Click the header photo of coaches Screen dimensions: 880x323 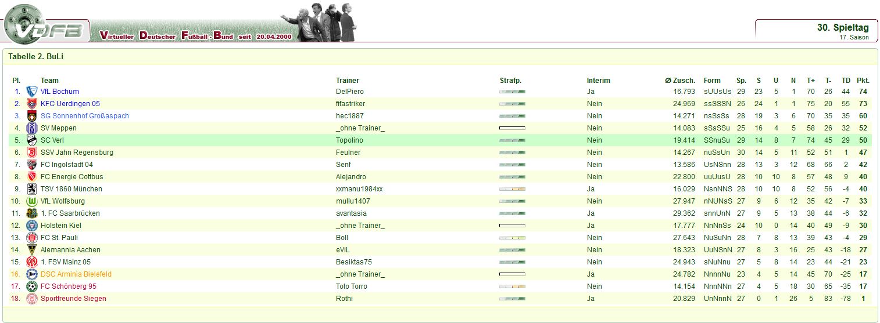[x=319, y=22]
